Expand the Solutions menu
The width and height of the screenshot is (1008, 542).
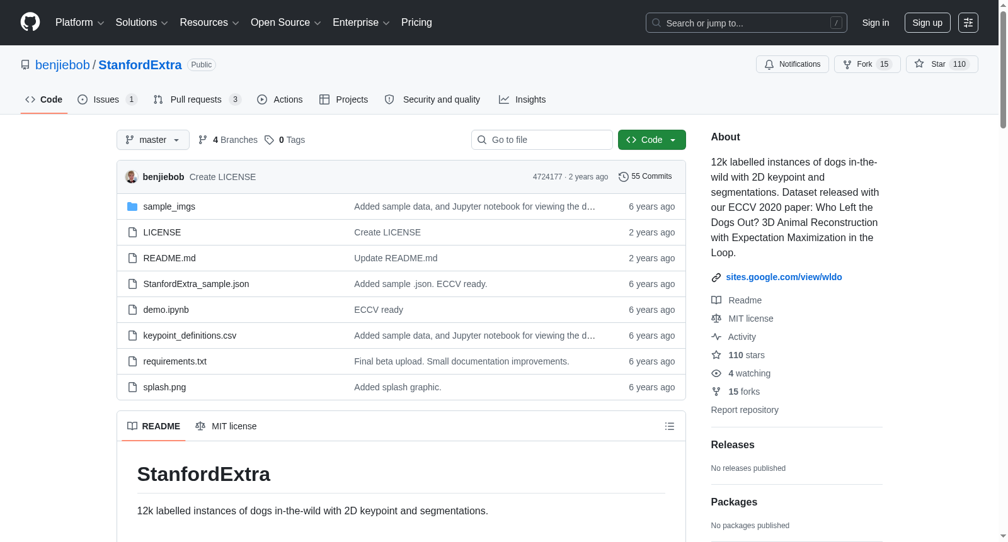(x=142, y=23)
